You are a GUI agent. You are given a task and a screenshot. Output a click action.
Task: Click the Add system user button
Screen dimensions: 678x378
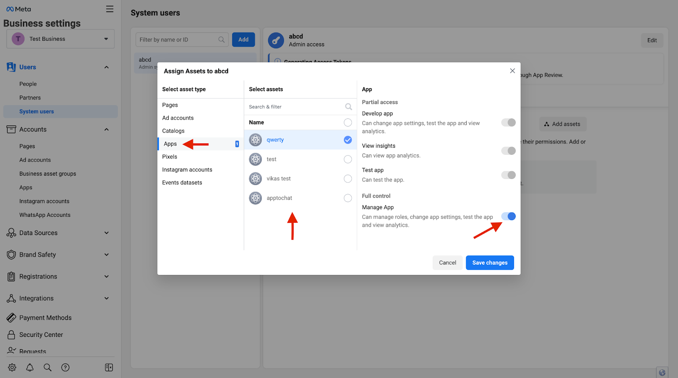244,39
